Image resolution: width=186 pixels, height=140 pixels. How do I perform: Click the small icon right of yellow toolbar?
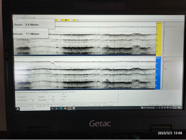[x=78, y=20]
